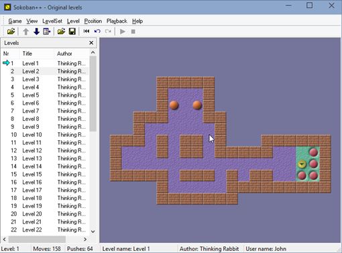Click the open level set folder icon
This screenshot has width=342, height=253.
tap(11, 32)
